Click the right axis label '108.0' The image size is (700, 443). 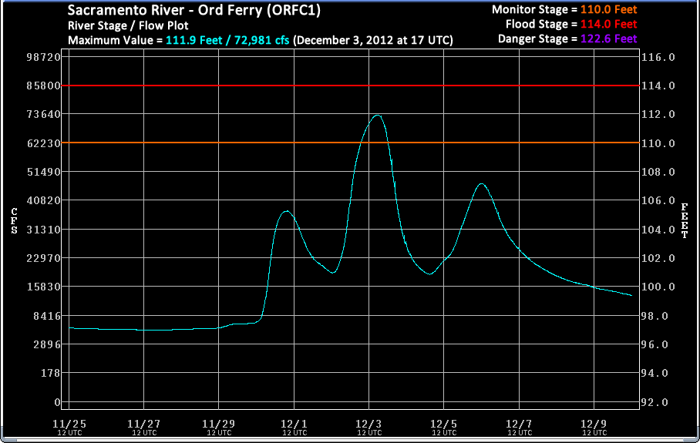click(x=658, y=172)
